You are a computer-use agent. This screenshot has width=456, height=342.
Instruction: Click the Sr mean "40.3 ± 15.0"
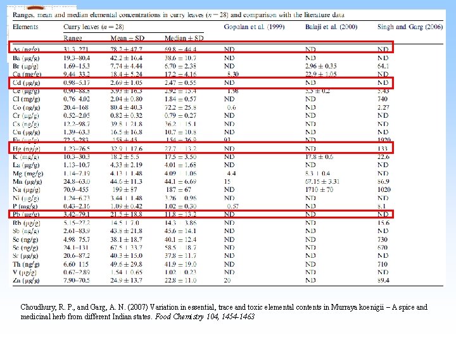coord(126,256)
